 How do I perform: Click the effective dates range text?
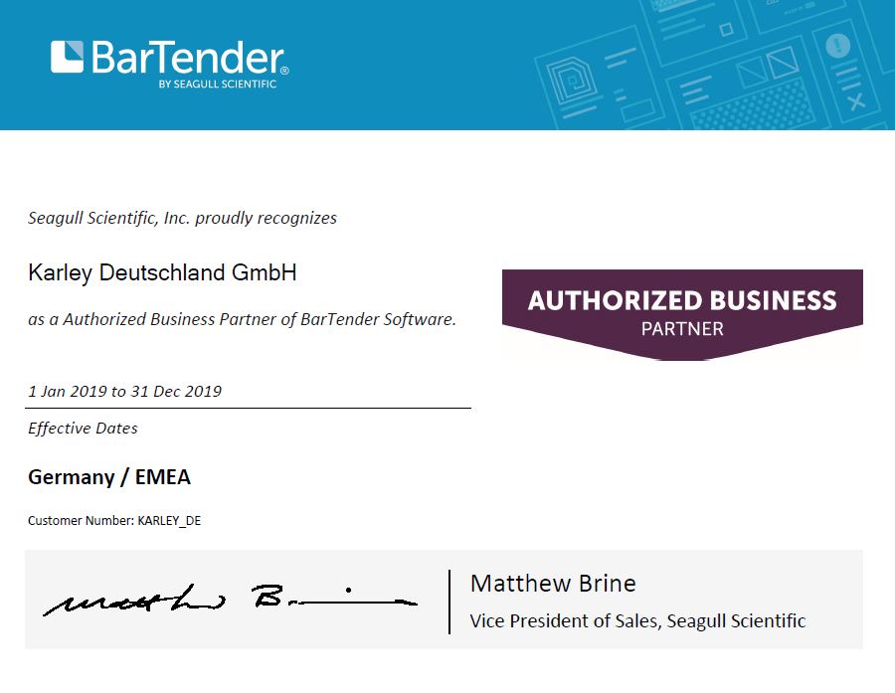(x=124, y=391)
